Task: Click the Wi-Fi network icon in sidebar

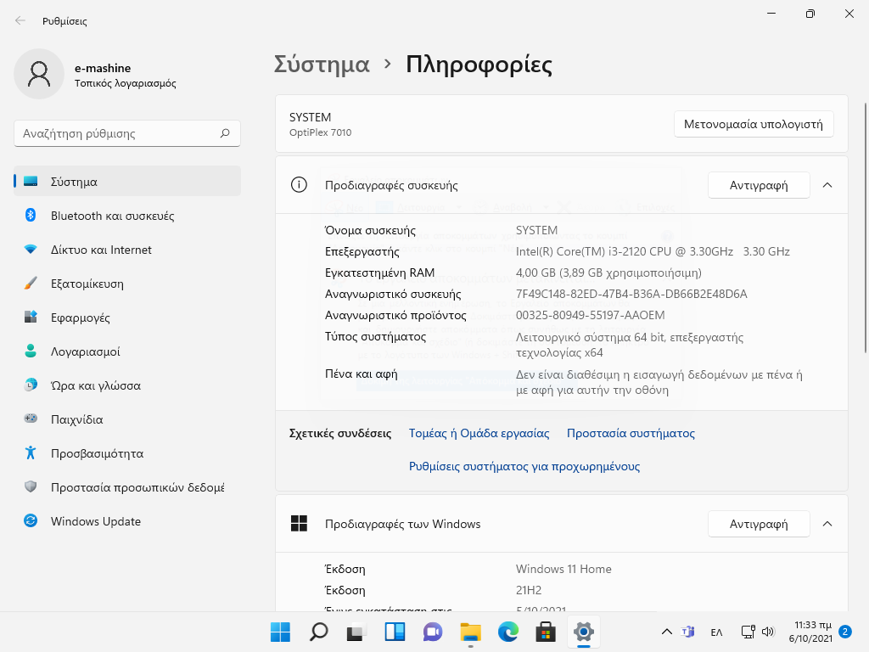Action: click(31, 250)
